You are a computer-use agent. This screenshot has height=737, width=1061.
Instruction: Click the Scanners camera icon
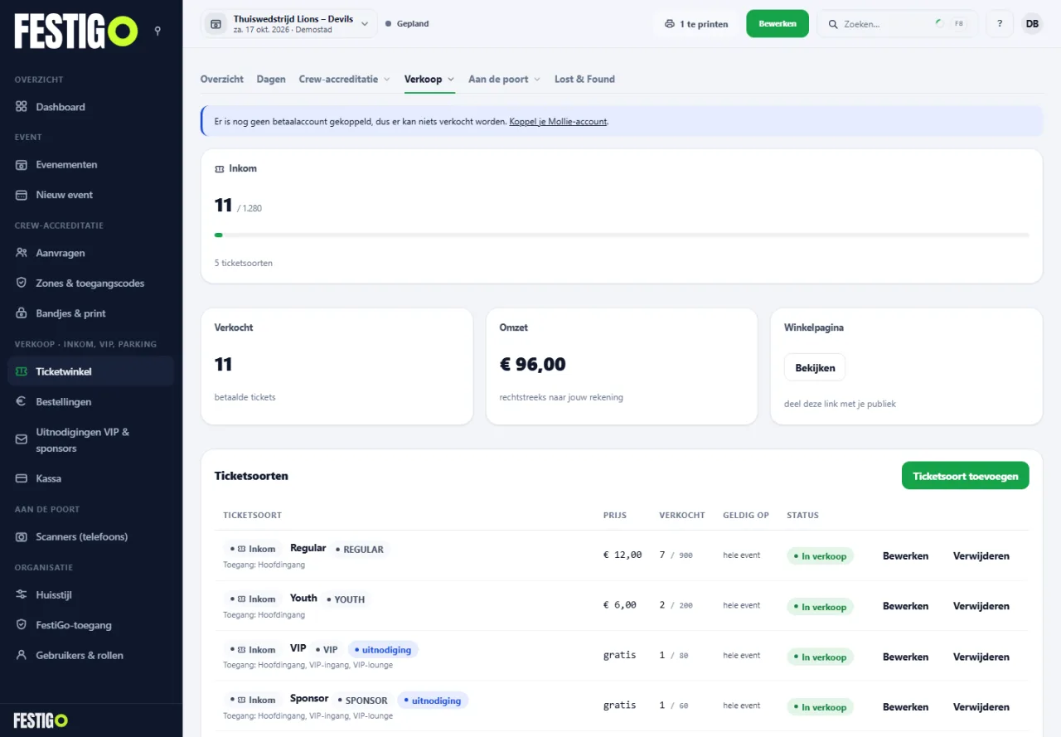click(22, 536)
